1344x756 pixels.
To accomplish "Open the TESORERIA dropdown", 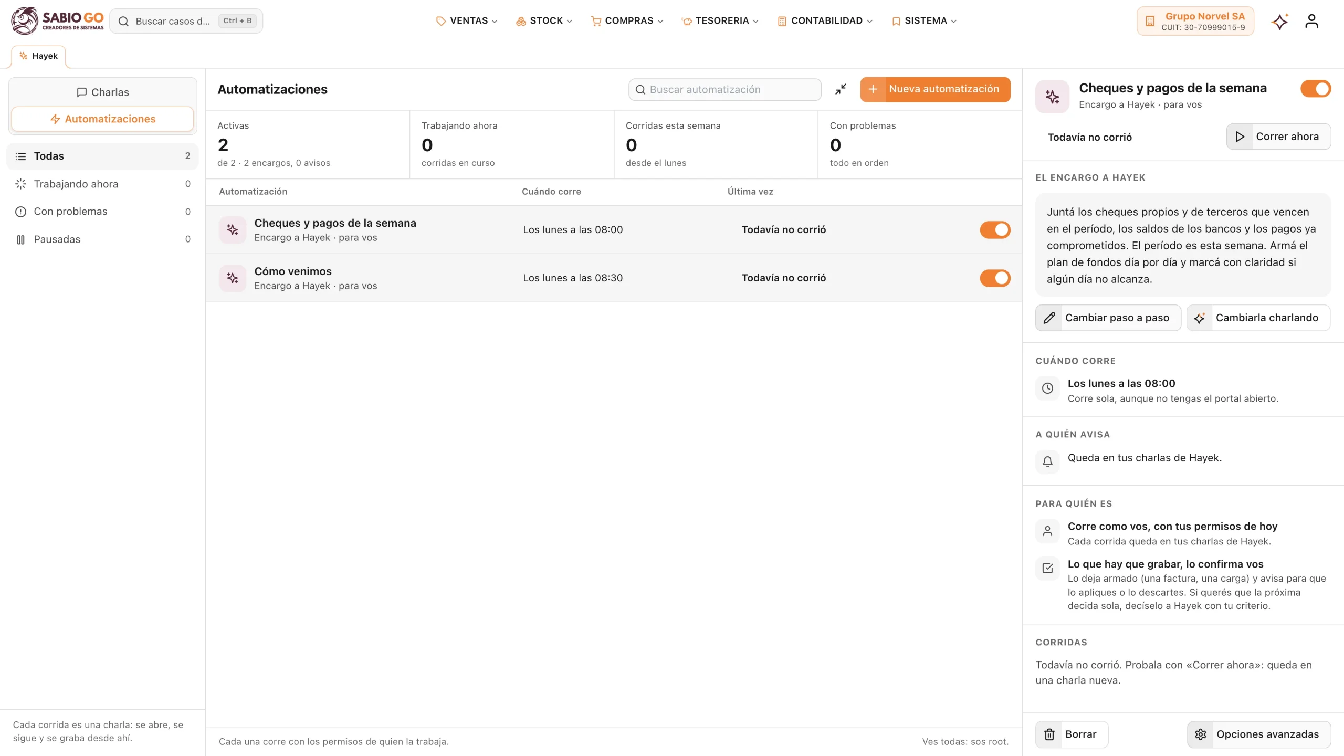I will click(720, 21).
